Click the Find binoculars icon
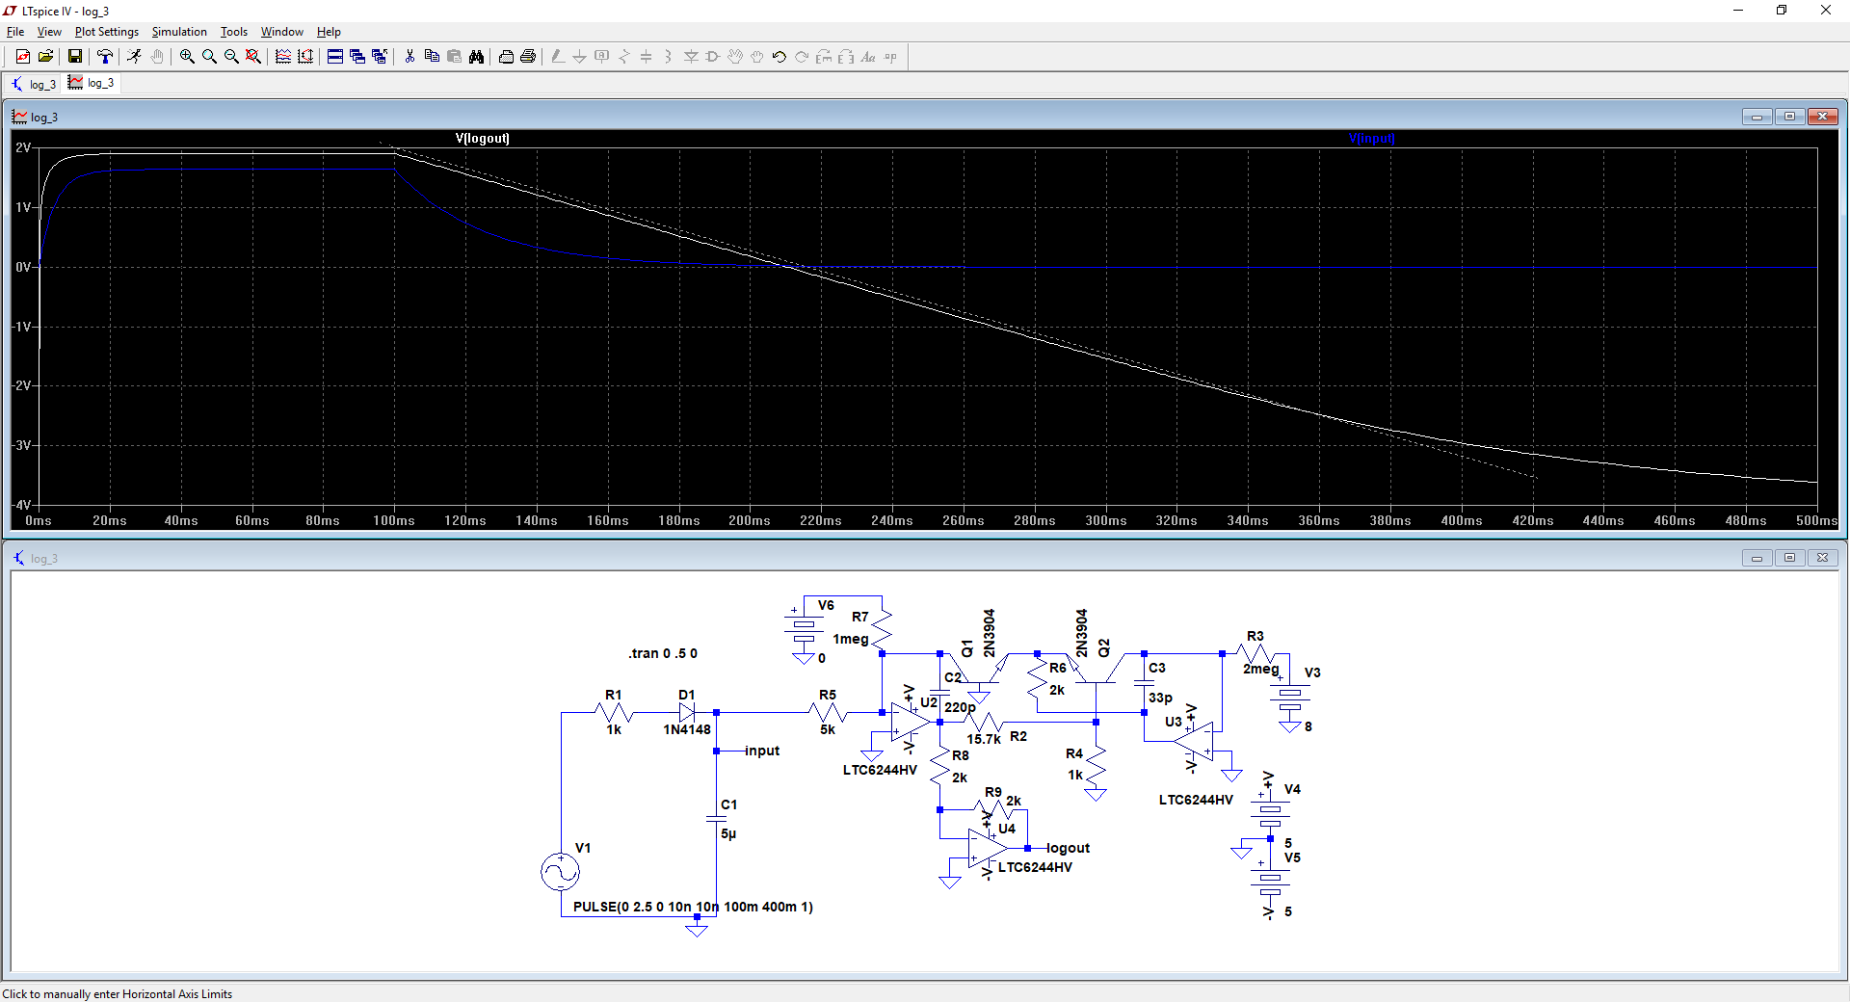The width and height of the screenshot is (1850, 1002). [x=476, y=57]
